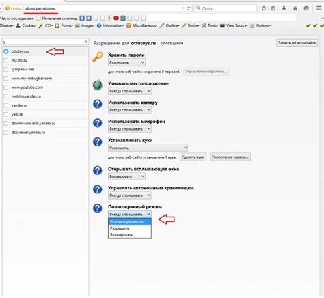Image resolution: width=324 pixels, height=298 pixels.
Task: Click the Забыть об этом сайте button
Action: pyautogui.click(x=297, y=43)
